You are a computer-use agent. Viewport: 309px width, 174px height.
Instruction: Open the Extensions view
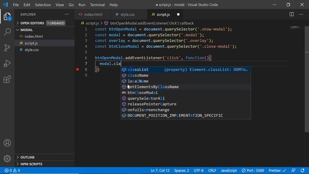(x=7, y=79)
